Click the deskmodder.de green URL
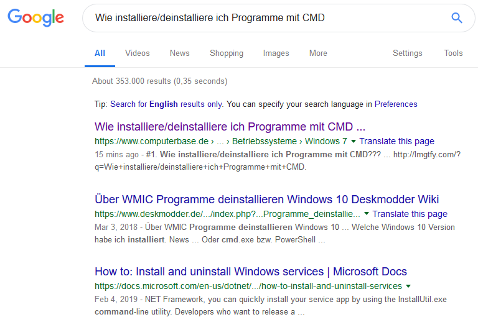The image size is (478, 317). tap(227, 214)
